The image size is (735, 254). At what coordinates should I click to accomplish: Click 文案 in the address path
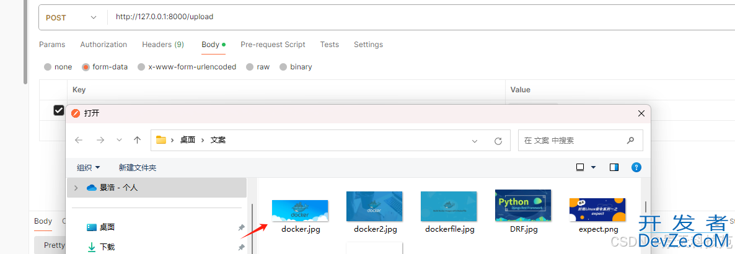[x=218, y=140]
